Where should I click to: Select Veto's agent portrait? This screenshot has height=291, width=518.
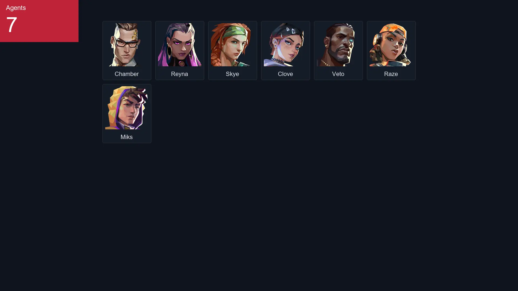click(338, 45)
